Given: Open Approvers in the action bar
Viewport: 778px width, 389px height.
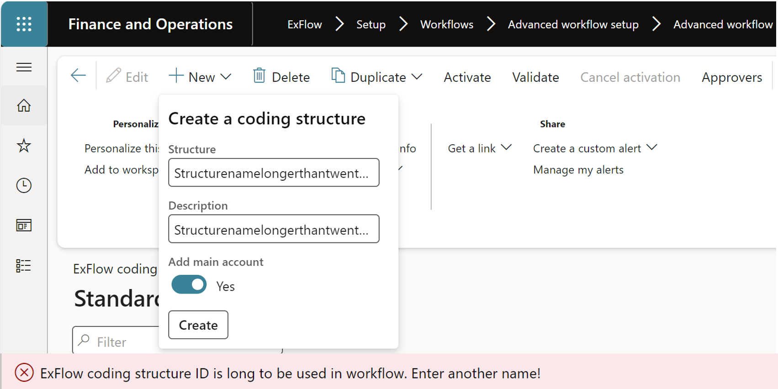Looking at the screenshot, I should click(732, 77).
